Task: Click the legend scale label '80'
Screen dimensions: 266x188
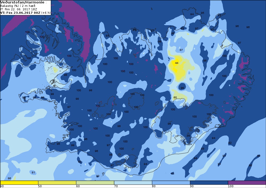Action: [154, 186]
